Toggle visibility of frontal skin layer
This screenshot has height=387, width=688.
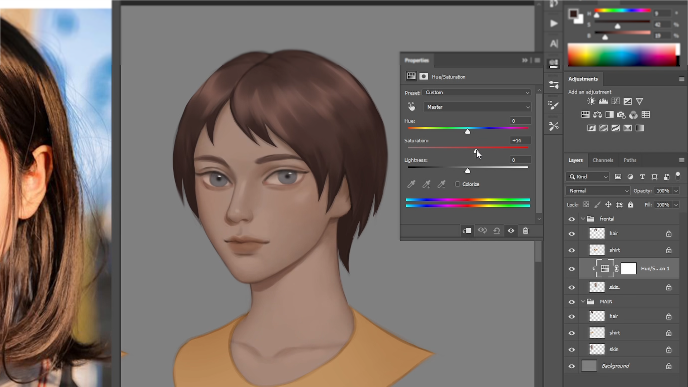click(572, 287)
